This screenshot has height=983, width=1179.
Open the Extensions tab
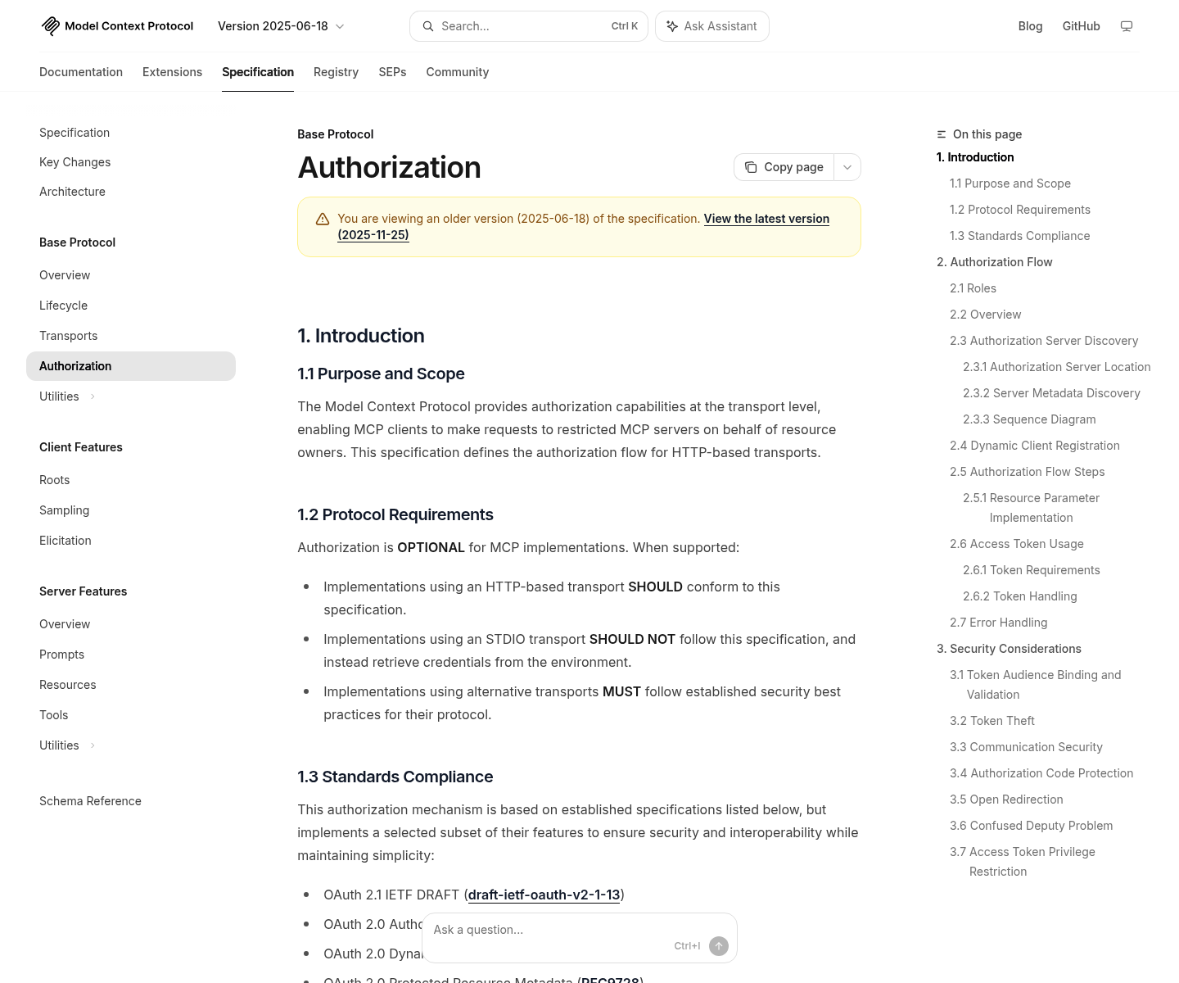point(172,72)
